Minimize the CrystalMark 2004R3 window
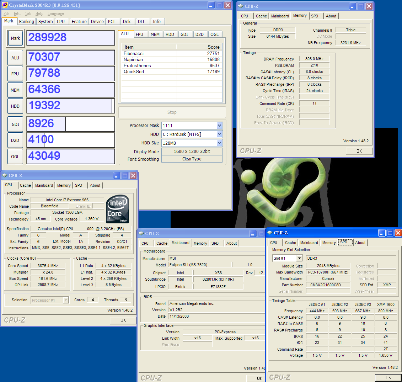The height and width of the screenshot is (382, 402). (x=211, y=5)
